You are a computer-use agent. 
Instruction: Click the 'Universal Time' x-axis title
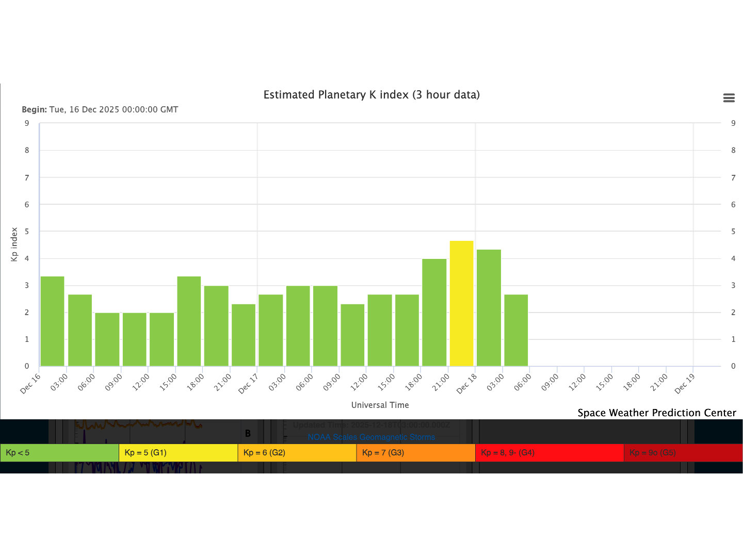pyautogui.click(x=380, y=405)
